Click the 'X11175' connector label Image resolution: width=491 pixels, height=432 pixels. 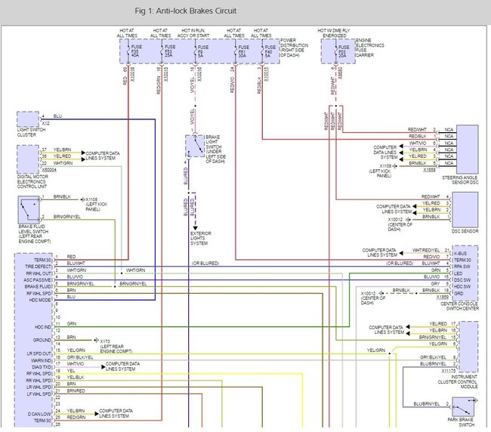click(449, 371)
